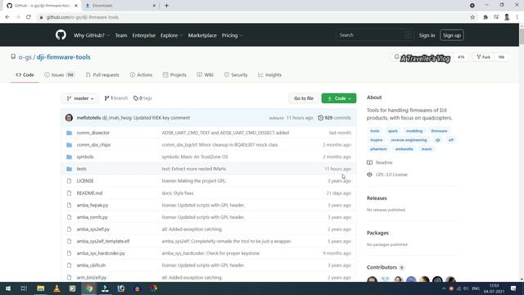Click the Go to file button
Viewport: 524px width, 295px height.
304,98
